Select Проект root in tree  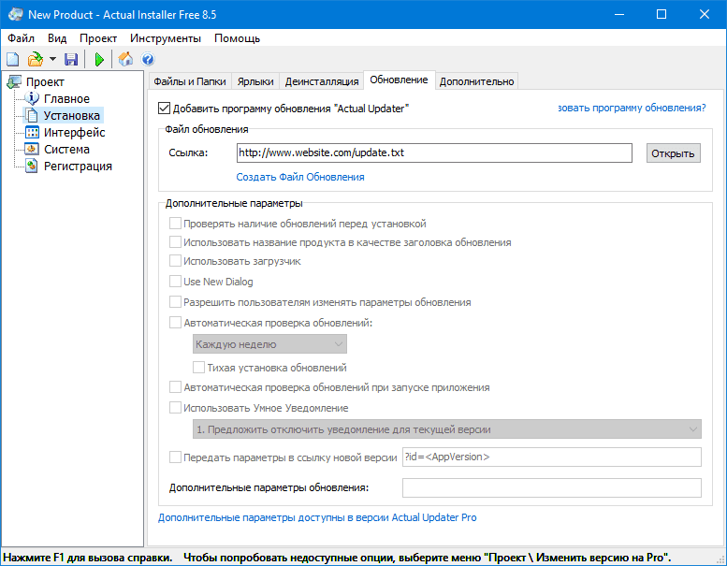[x=45, y=82]
